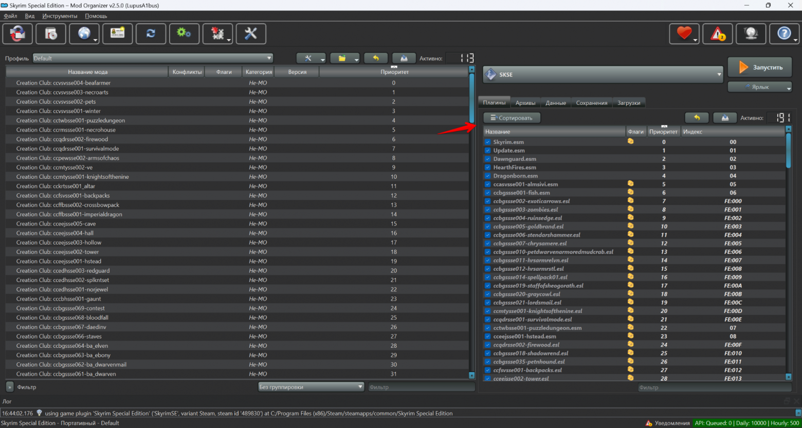
Task: Click the flag icon on cctwbsse001-puzzledungeon.esm row
Action: [630, 327]
